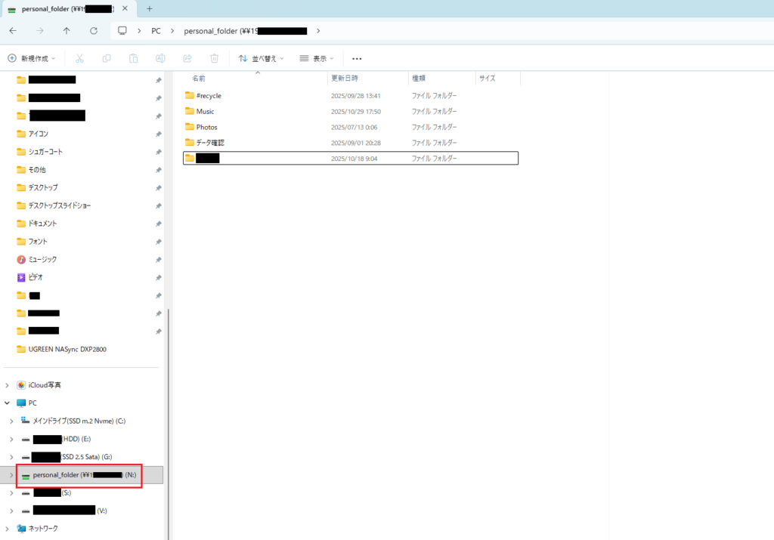Select the Music folder in file list
774x540 pixels.
coord(205,112)
